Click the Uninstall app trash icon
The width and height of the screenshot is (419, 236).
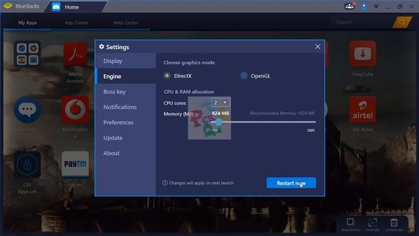click(394, 222)
